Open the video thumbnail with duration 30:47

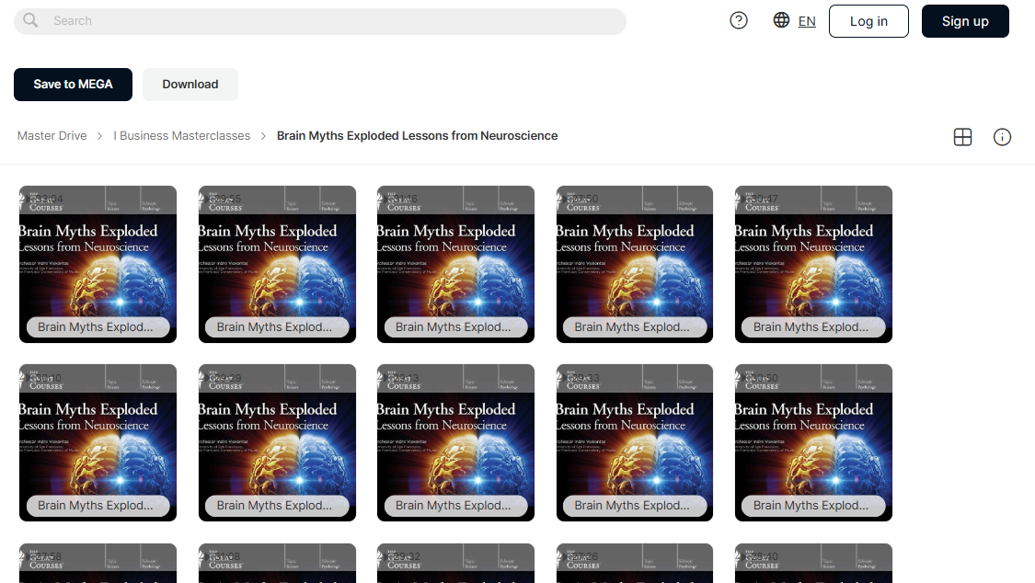tap(813, 265)
